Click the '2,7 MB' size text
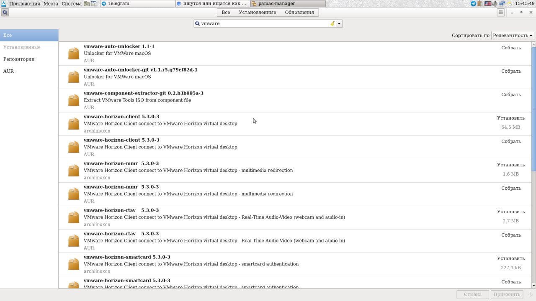Image resolution: width=536 pixels, height=301 pixels. (511, 221)
